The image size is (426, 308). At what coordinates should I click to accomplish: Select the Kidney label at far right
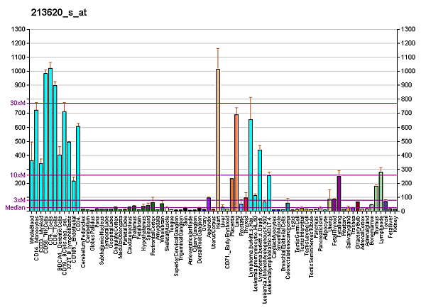pyautogui.click(x=395, y=223)
